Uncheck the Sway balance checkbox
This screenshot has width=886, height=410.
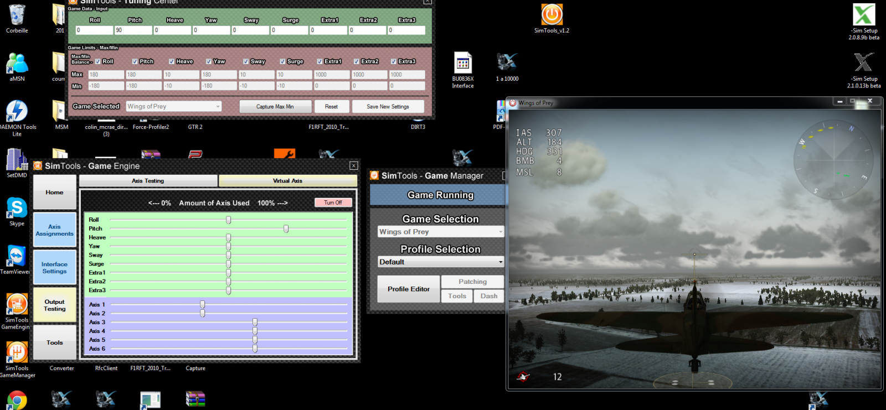point(246,61)
